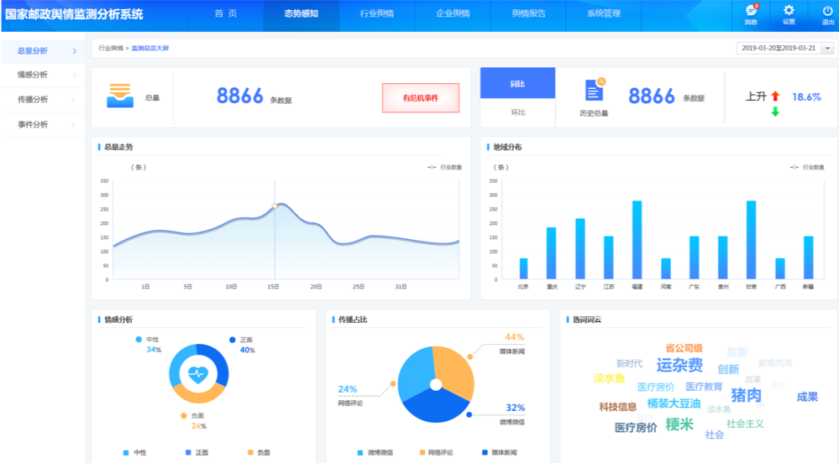The height and width of the screenshot is (463, 839).
Task: Click the 福建 bar in region chart
Action: tap(637, 240)
